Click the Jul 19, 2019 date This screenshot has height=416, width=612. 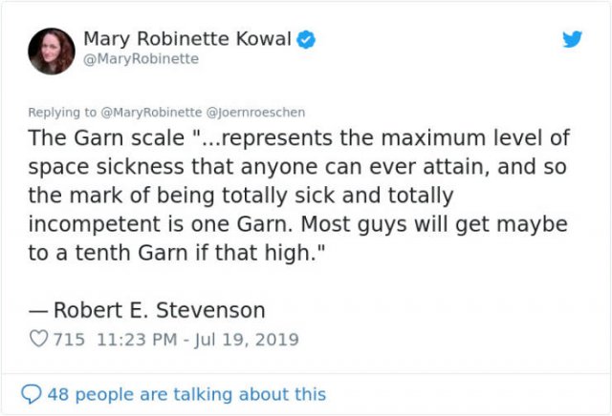(x=247, y=340)
